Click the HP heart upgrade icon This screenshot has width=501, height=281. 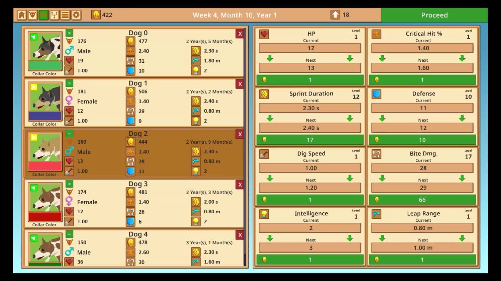click(264, 34)
